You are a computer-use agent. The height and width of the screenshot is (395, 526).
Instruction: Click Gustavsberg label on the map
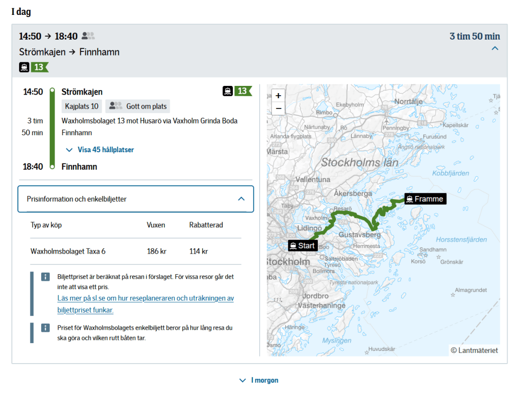coord(359,235)
